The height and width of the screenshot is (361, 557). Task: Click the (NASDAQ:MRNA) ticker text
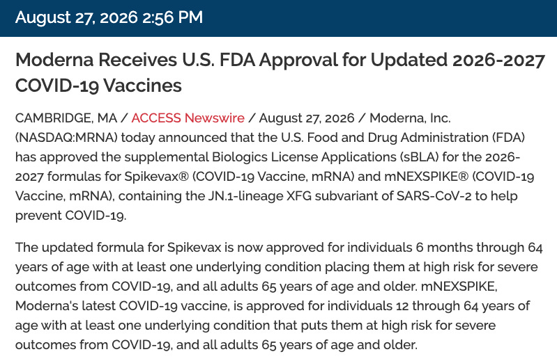point(66,138)
